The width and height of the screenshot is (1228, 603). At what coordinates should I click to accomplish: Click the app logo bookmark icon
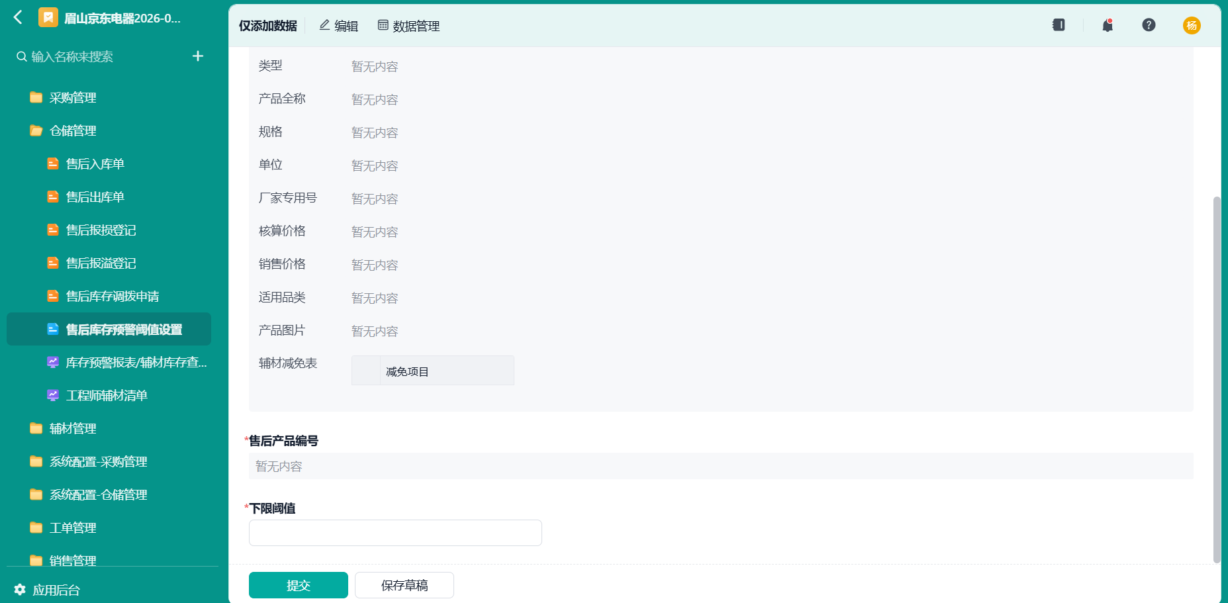pyautogui.click(x=48, y=17)
